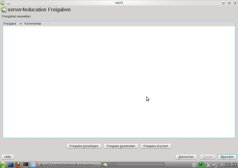This screenshot has height=168, width=238.
Task: Click Beenden to finish
Action: 227,157
